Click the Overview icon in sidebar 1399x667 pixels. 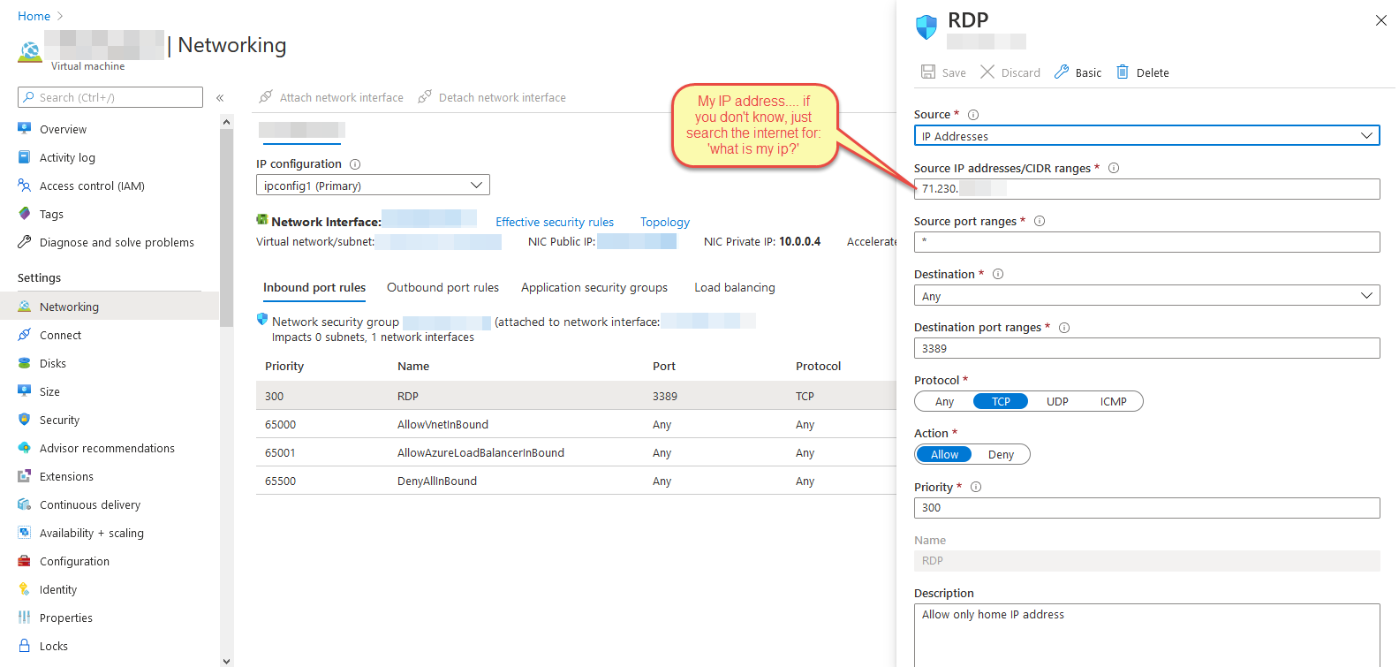[x=25, y=129]
